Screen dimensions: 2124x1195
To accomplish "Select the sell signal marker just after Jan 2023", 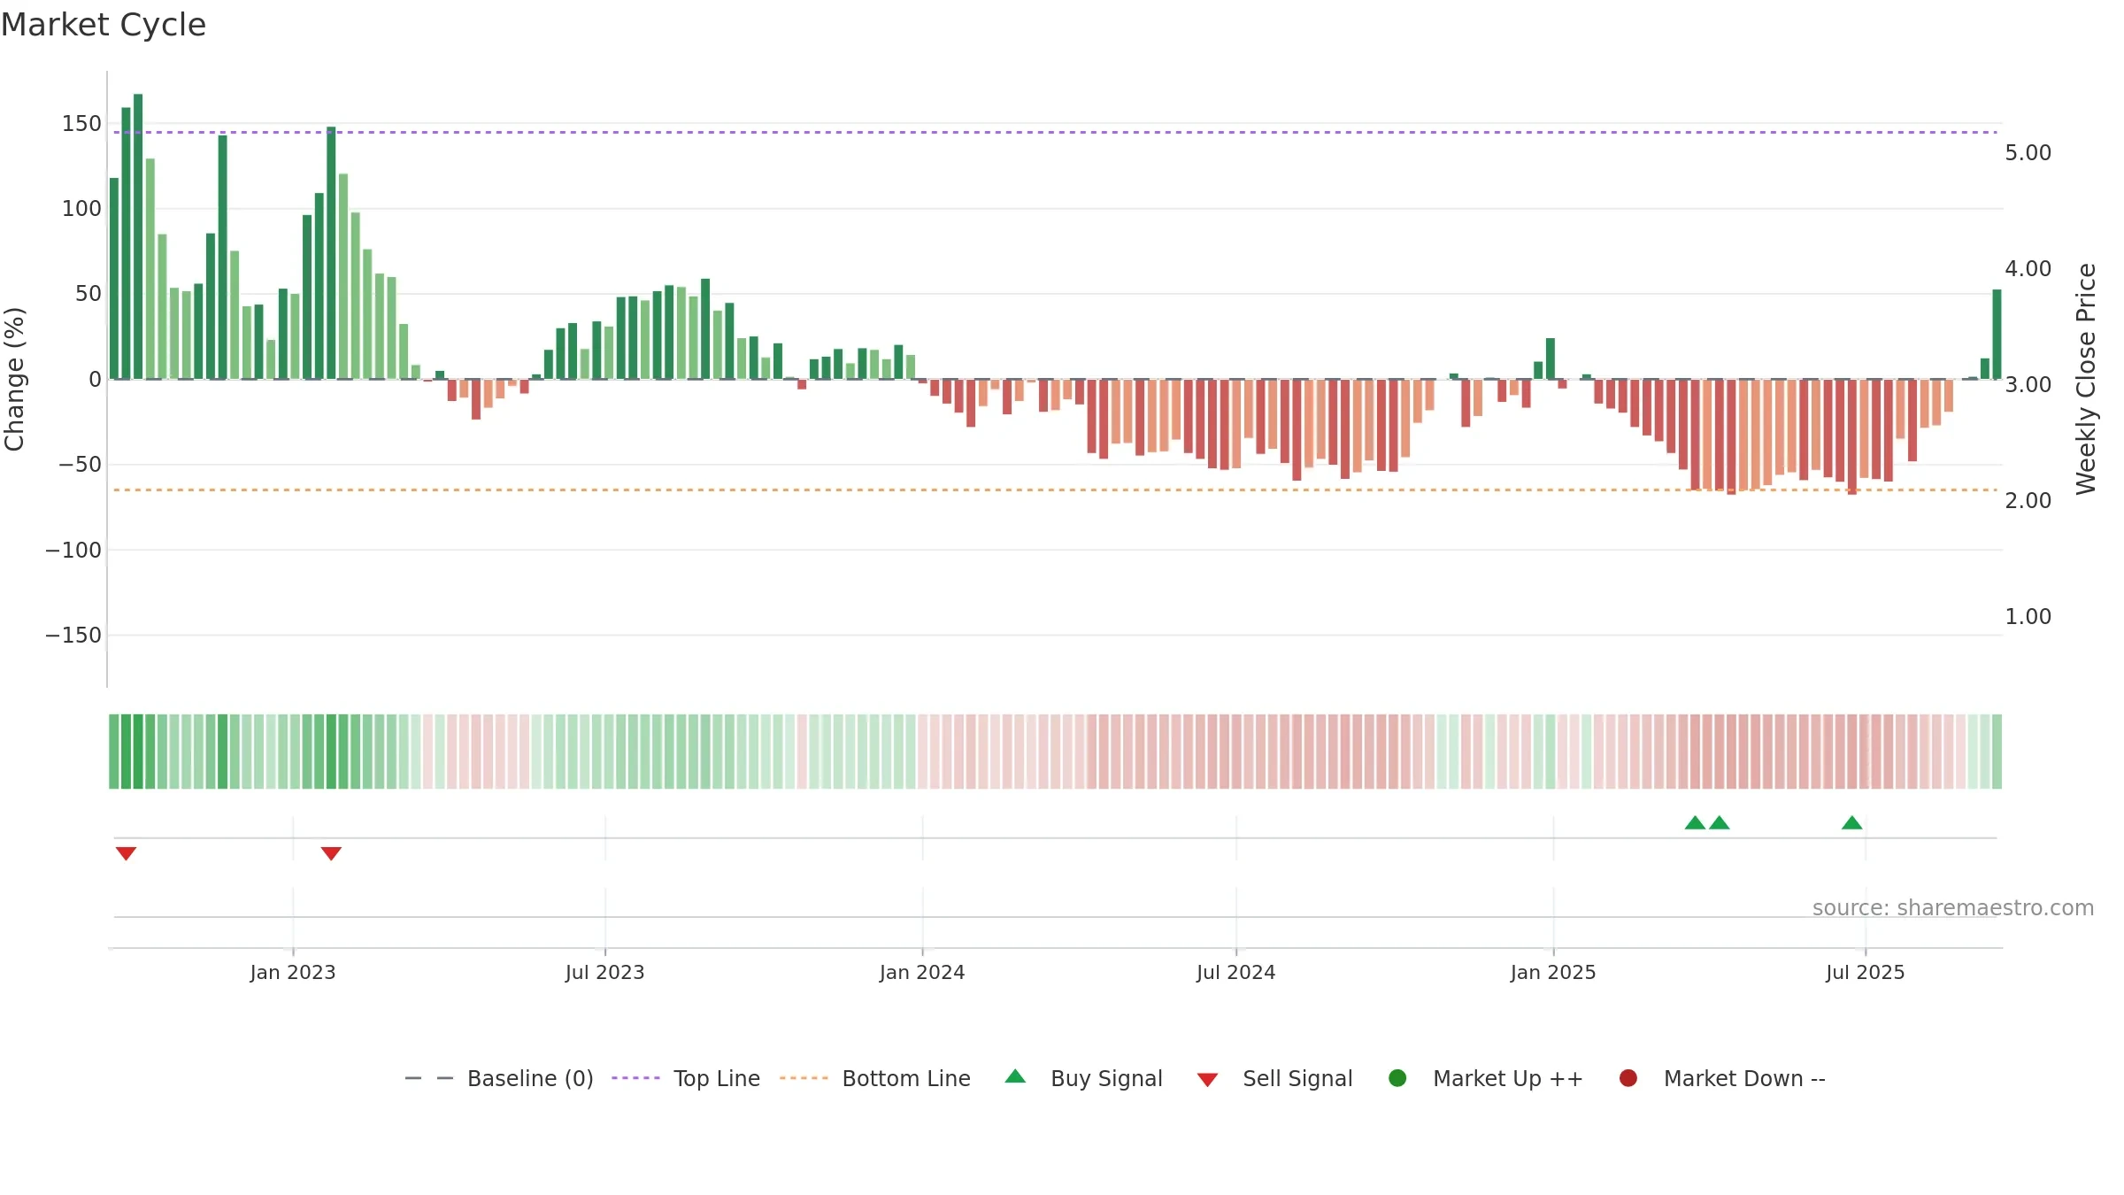I will 331,853.
